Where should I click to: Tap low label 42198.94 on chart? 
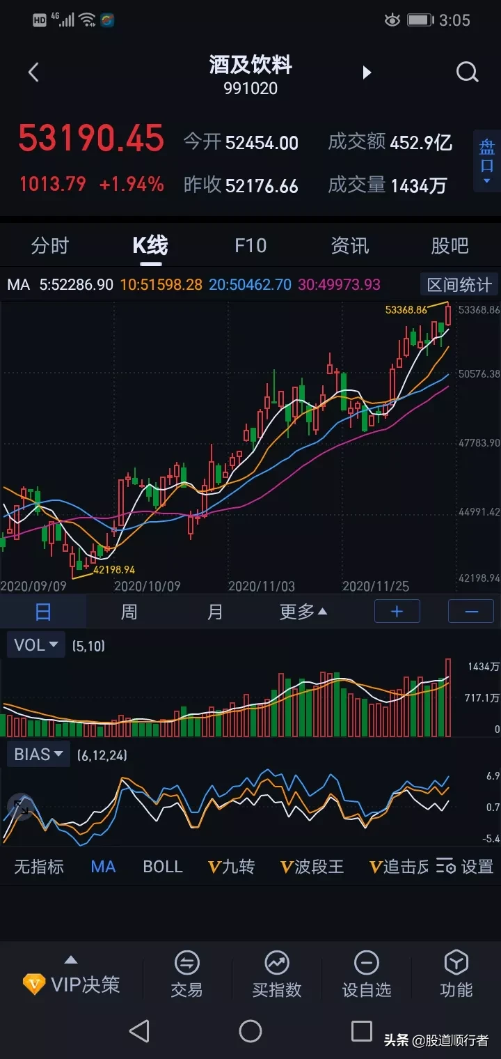[x=114, y=569]
